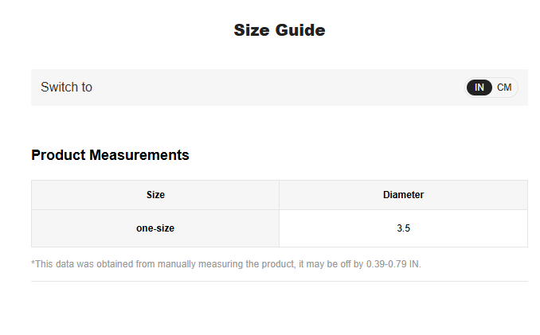This screenshot has height=335, width=540.
Task: Click the "0.39-0.79 IN" tolerance text
Action: [x=393, y=264]
